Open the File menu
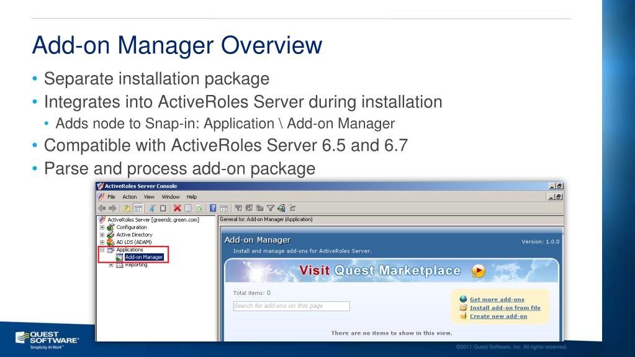 click(x=111, y=197)
